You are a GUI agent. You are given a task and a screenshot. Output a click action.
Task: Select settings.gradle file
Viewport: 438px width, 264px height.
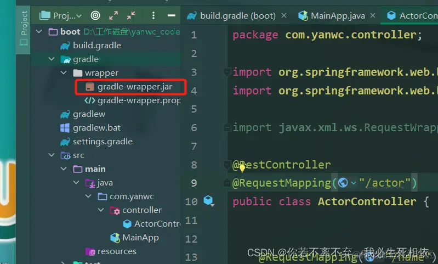point(103,142)
